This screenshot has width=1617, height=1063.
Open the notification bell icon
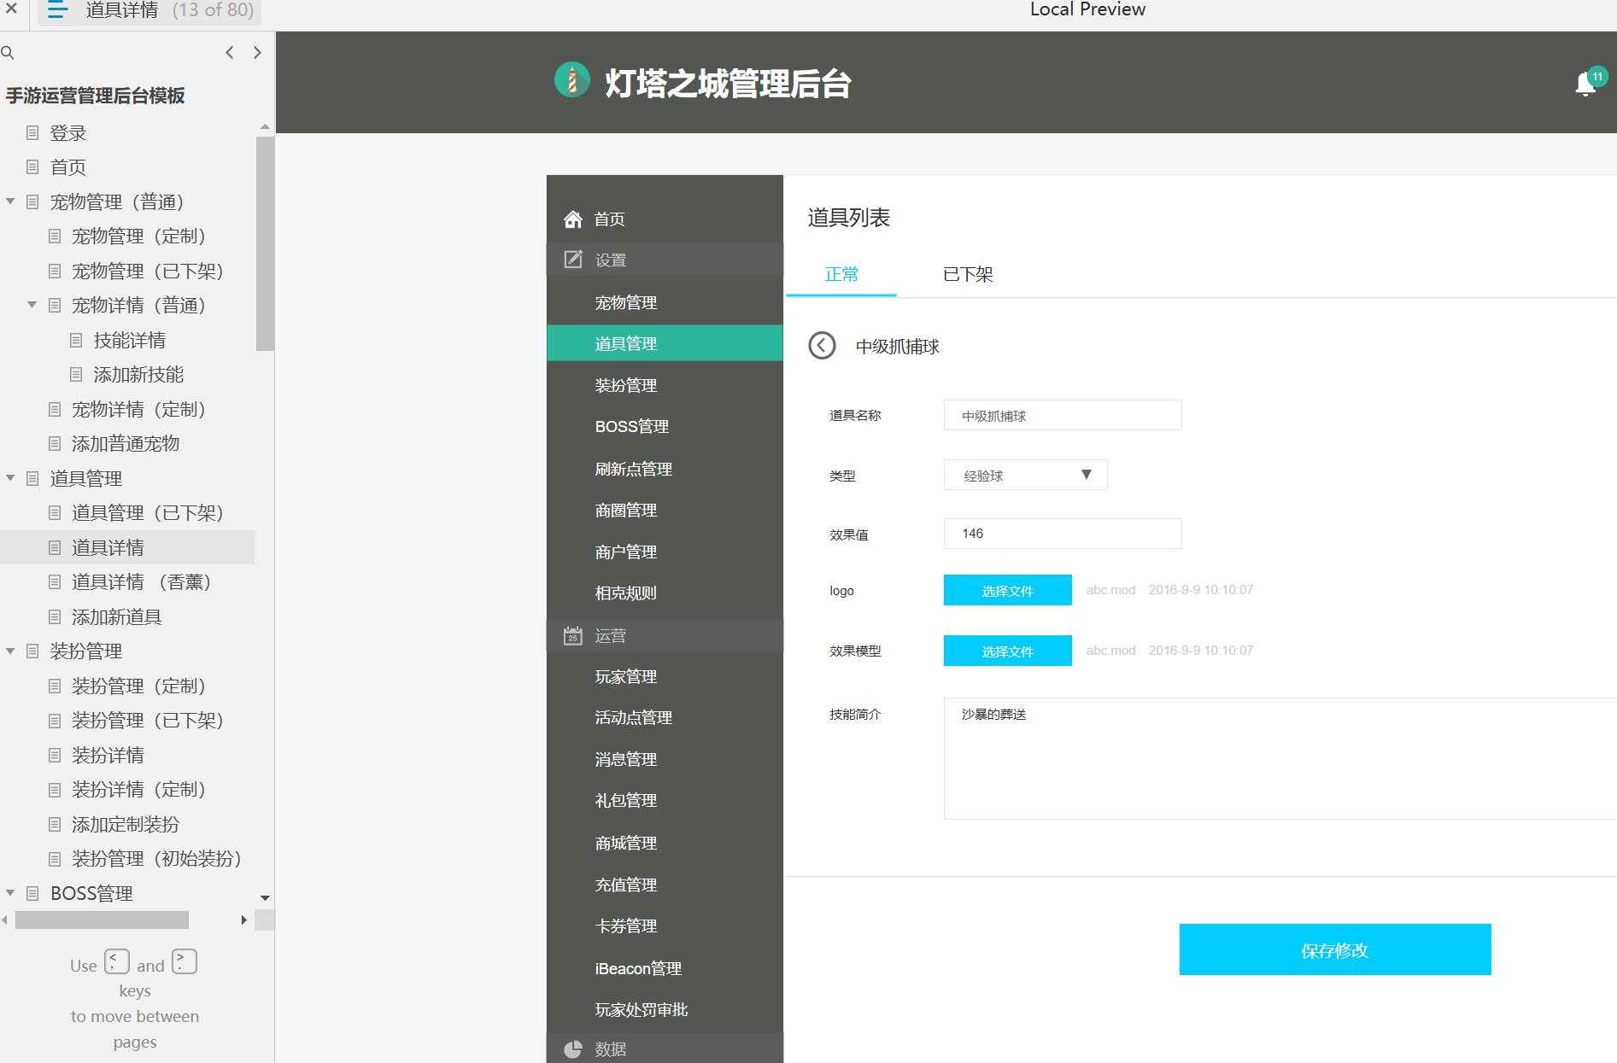point(1585,85)
